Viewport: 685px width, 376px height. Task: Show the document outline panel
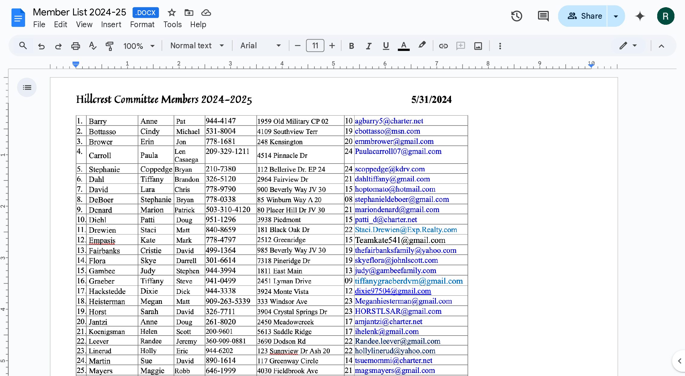tap(27, 88)
